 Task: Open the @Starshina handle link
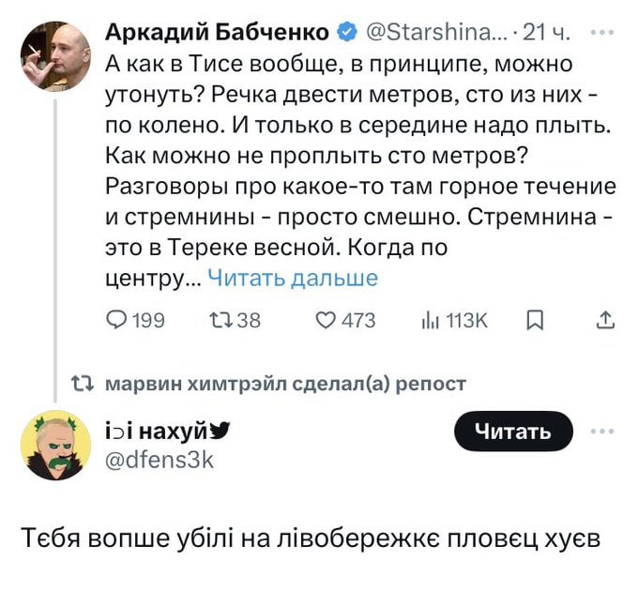pos(433,34)
